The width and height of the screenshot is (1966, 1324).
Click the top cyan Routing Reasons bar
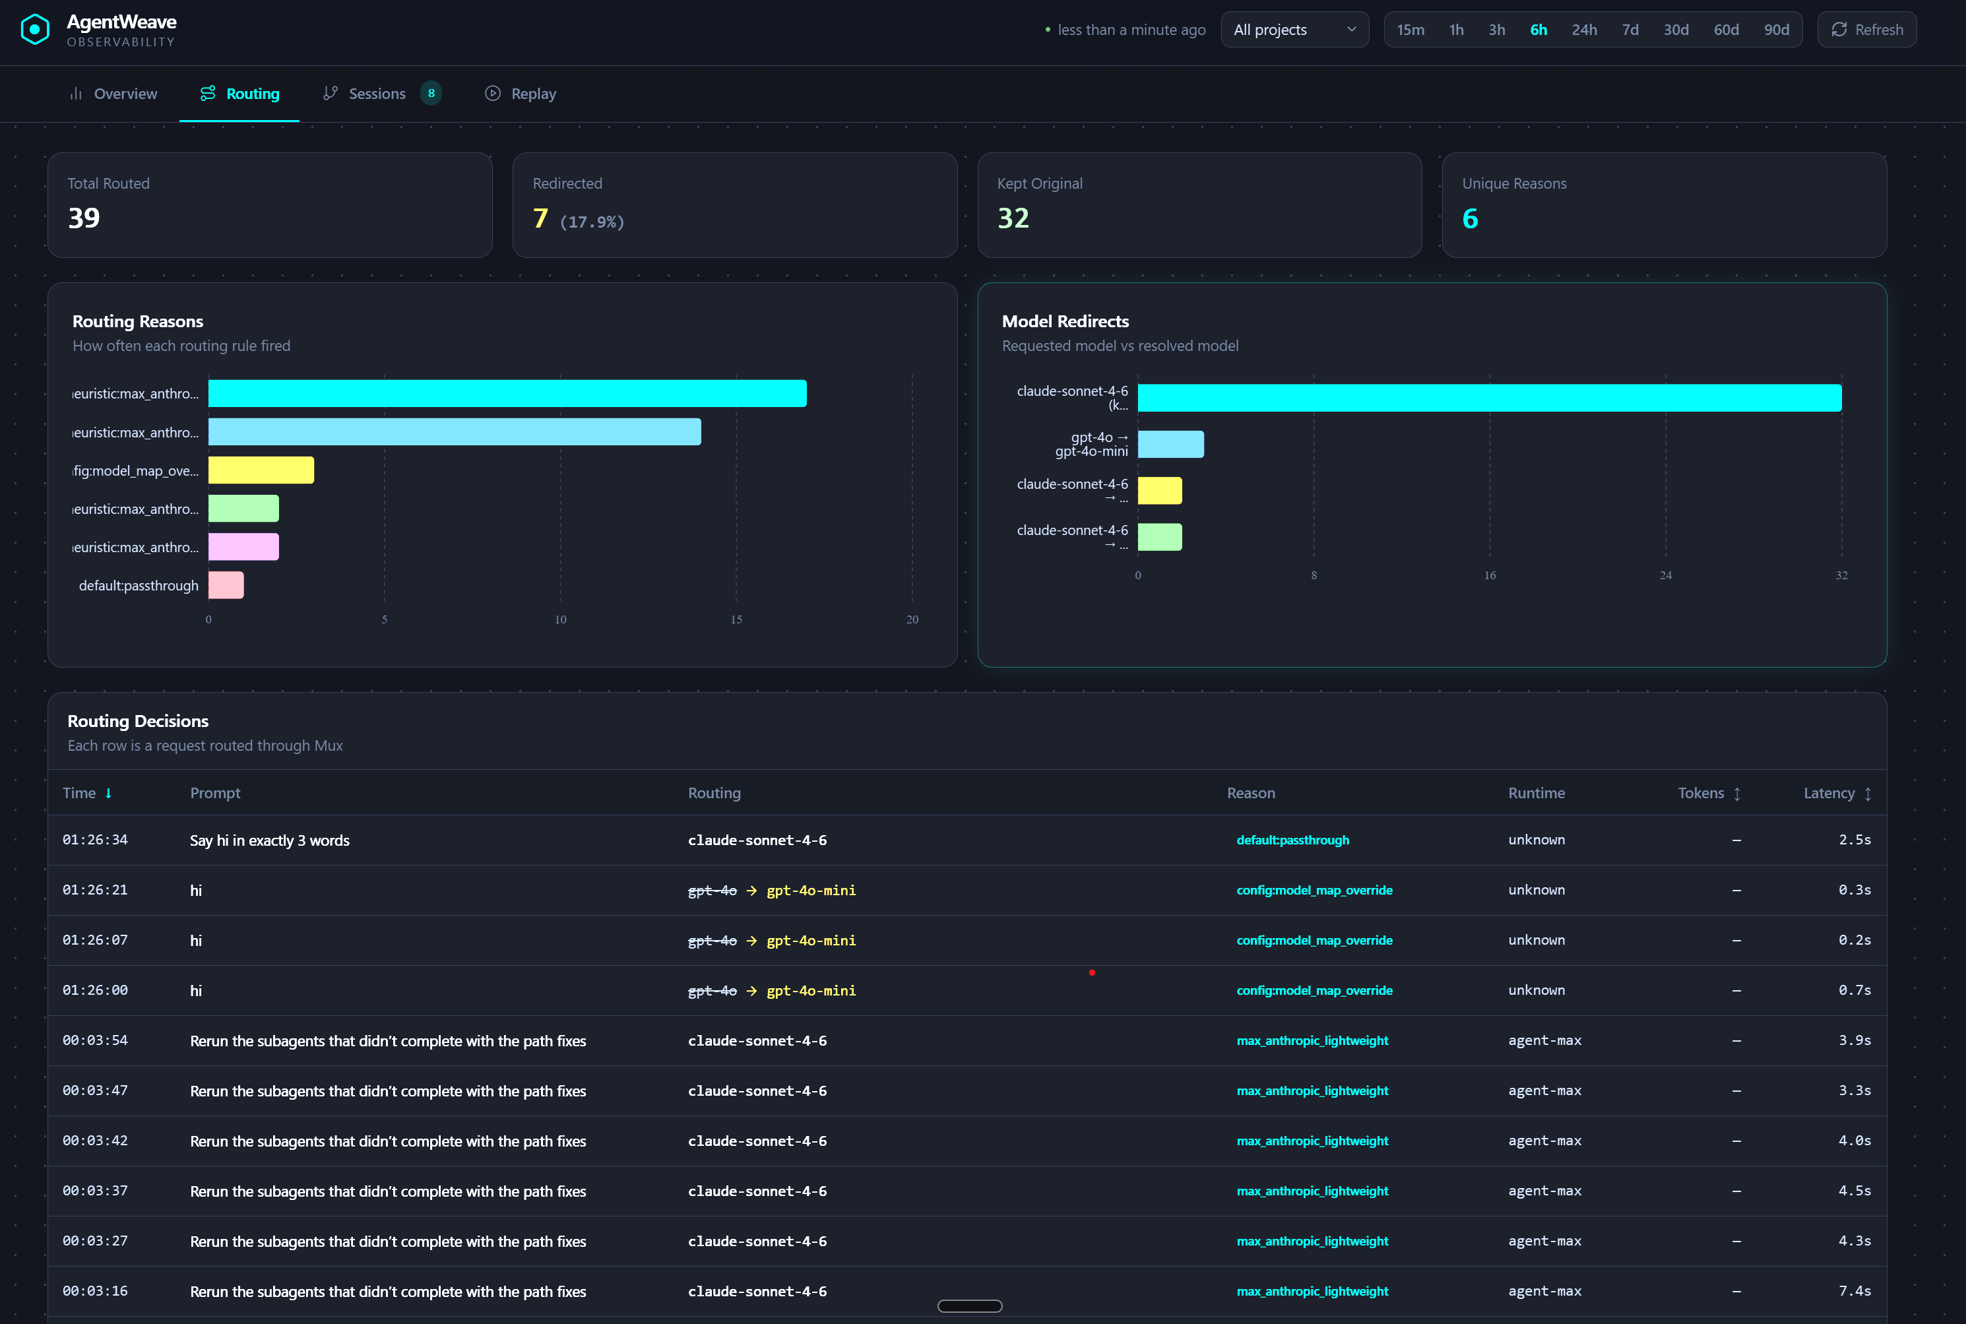coord(507,393)
